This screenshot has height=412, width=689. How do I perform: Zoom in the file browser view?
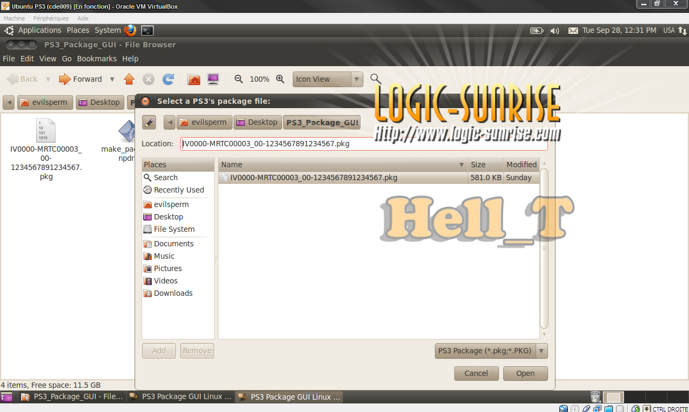point(280,79)
